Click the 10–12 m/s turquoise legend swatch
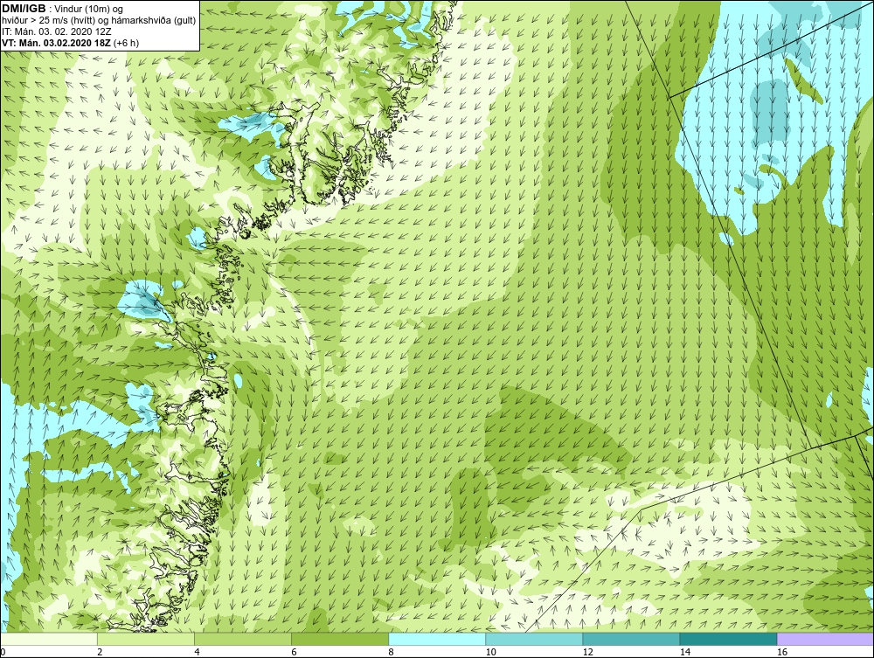The height and width of the screenshot is (658, 874). click(x=534, y=639)
